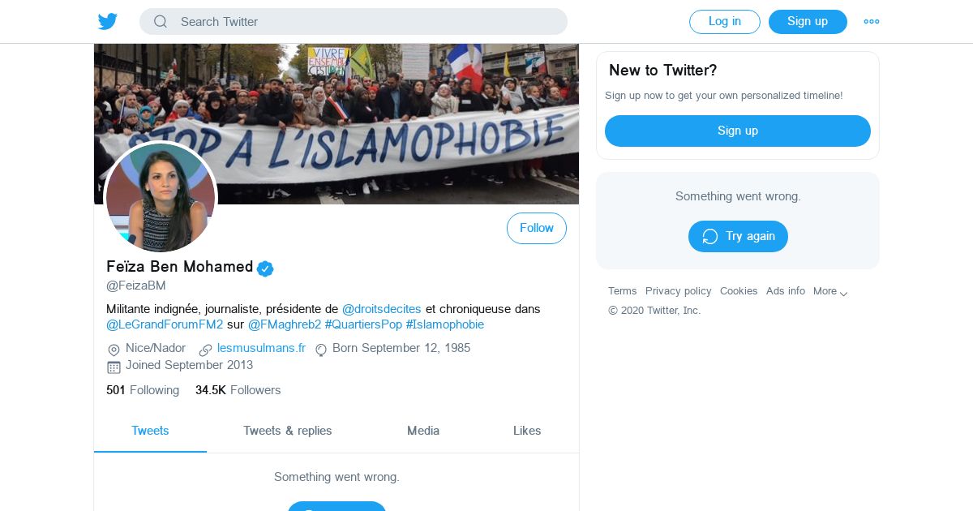The width and height of the screenshot is (973, 511).
Task: Click Try again in the sidebar
Action: pyautogui.click(x=738, y=236)
